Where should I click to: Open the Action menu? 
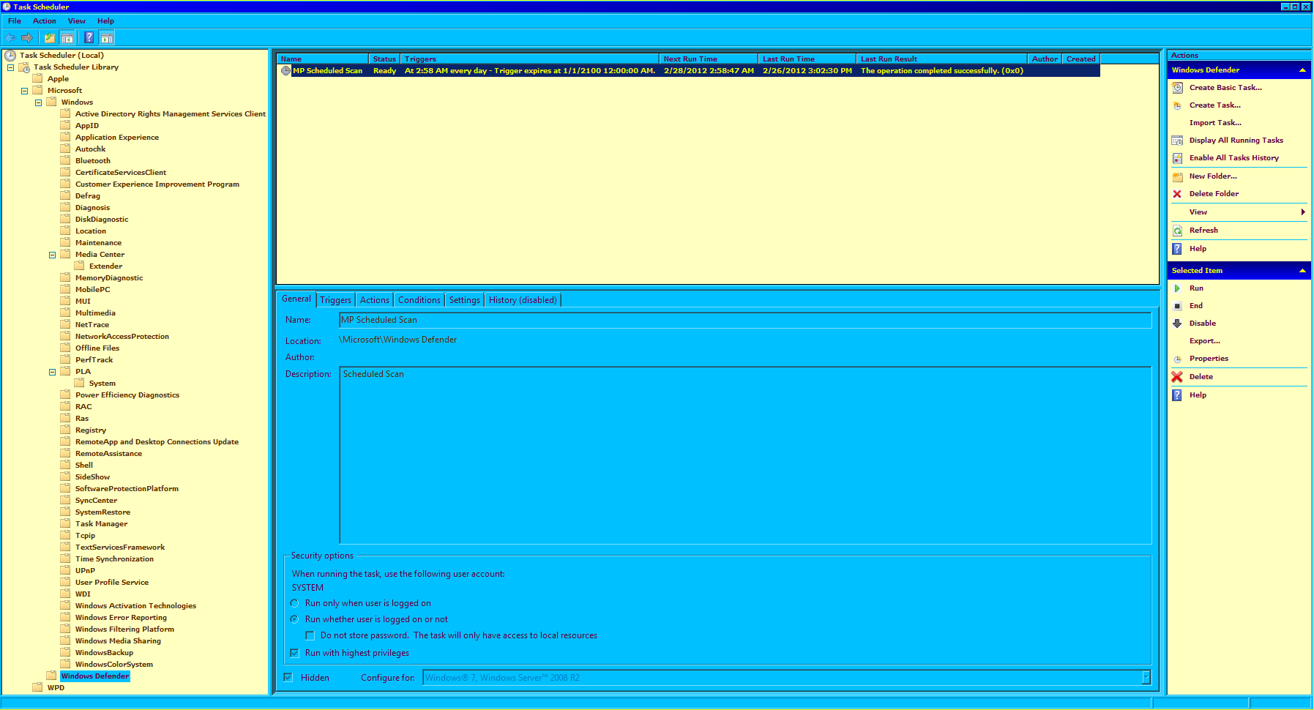(44, 21)
